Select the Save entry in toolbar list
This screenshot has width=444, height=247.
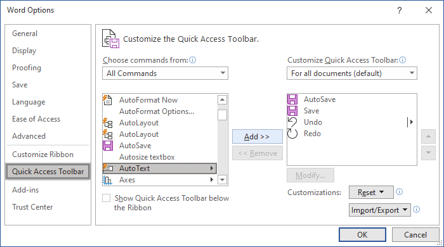pyautogui.click(x=351, y=110)
